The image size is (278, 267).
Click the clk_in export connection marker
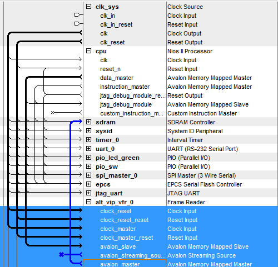pos(77,14)
